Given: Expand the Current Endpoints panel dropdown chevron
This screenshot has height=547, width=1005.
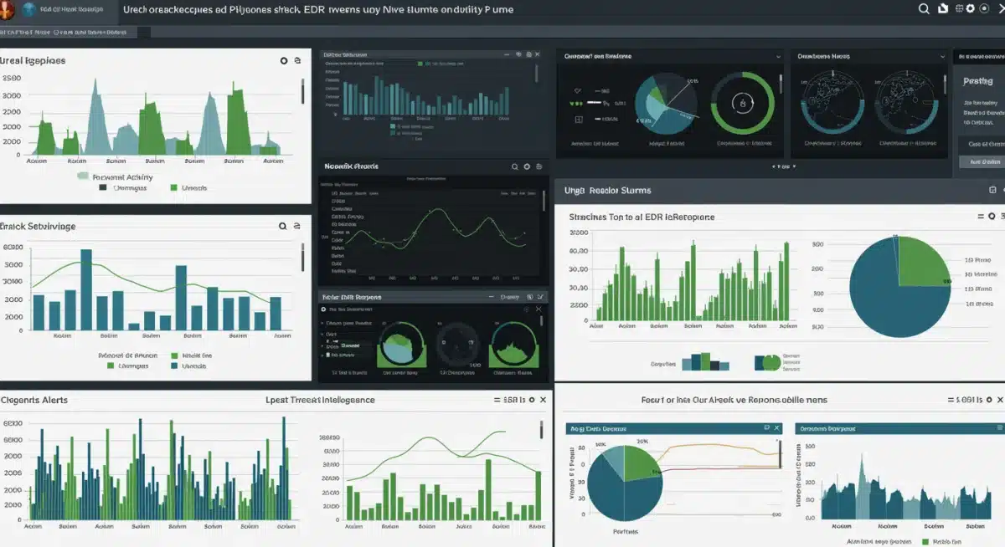Looking at the screenshot, I should pos(778,57).
